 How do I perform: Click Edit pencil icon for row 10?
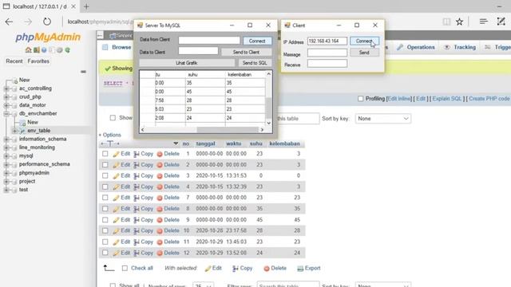(x=116, y=231)
